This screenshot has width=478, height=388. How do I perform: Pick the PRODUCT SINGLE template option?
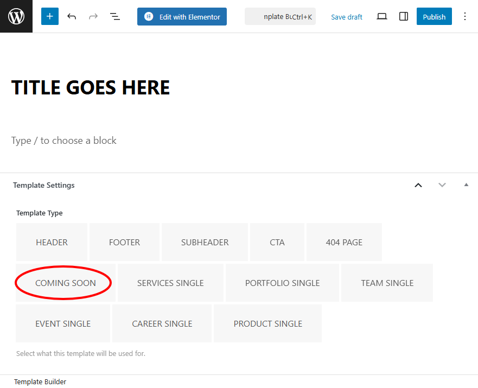pos(267,323)
